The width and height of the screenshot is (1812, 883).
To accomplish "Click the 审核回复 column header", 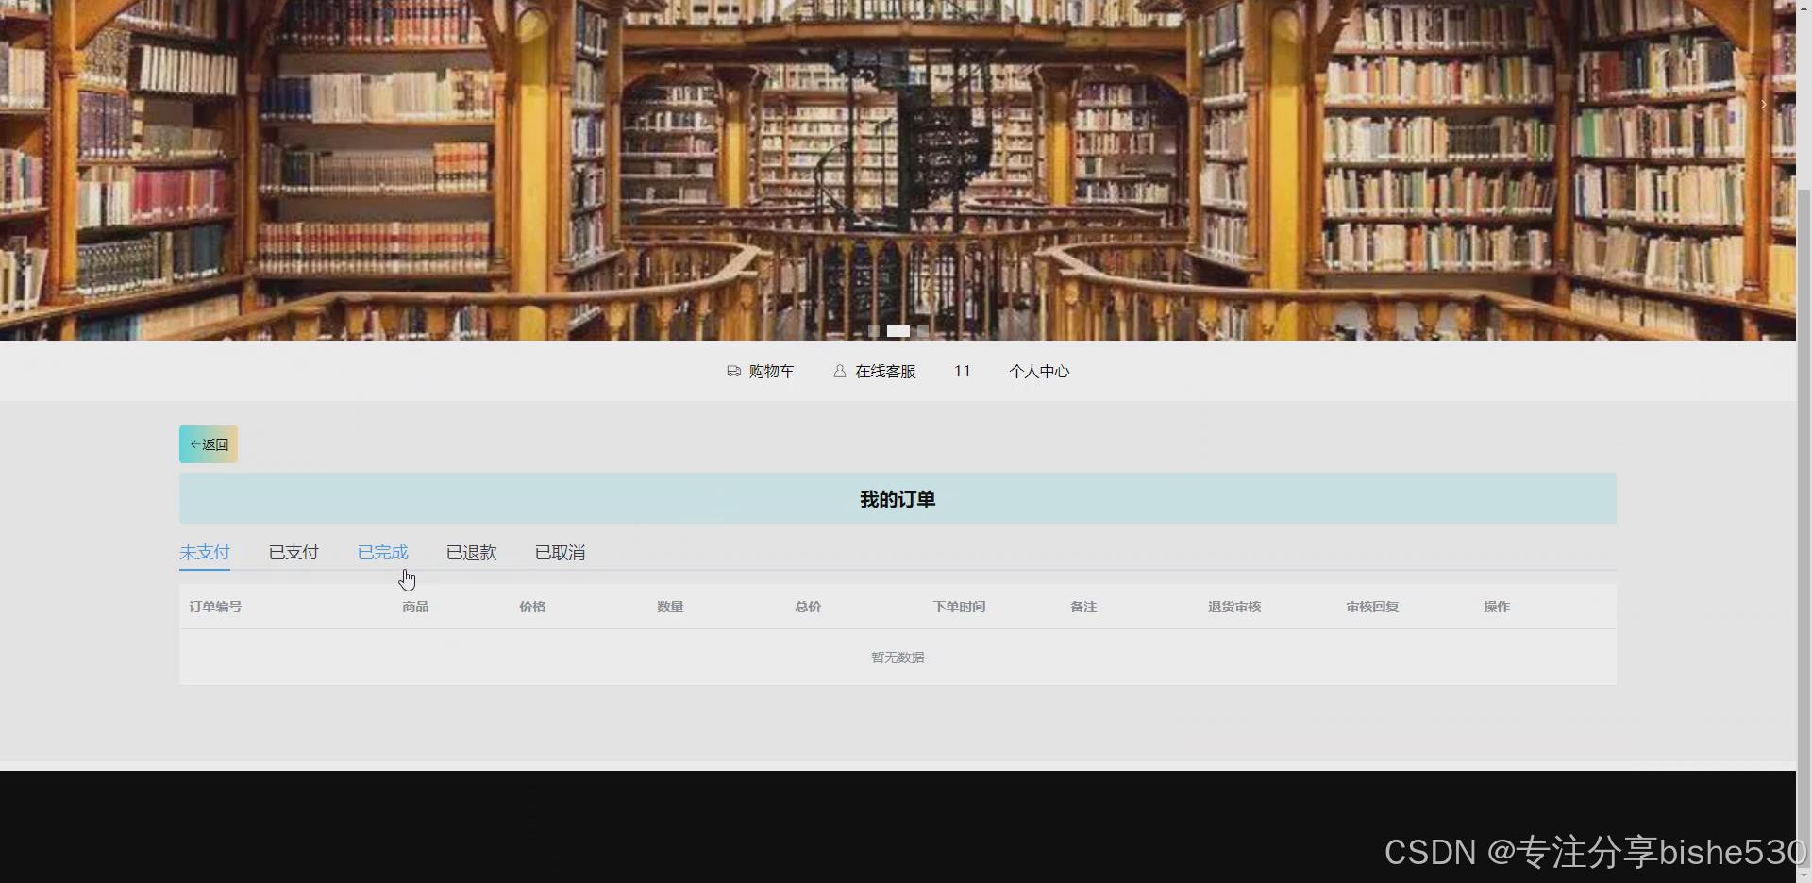I will click(x=1372, y=607).
